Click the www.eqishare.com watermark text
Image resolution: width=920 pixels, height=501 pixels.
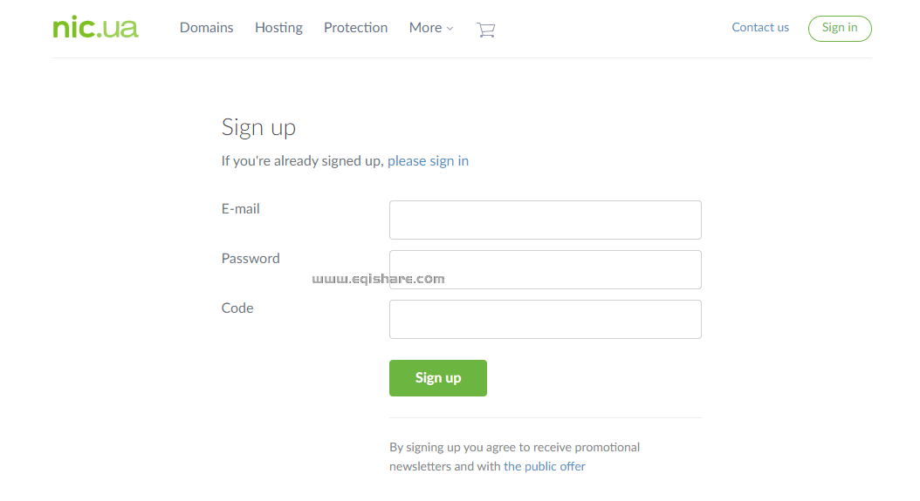tap(378, 279)
